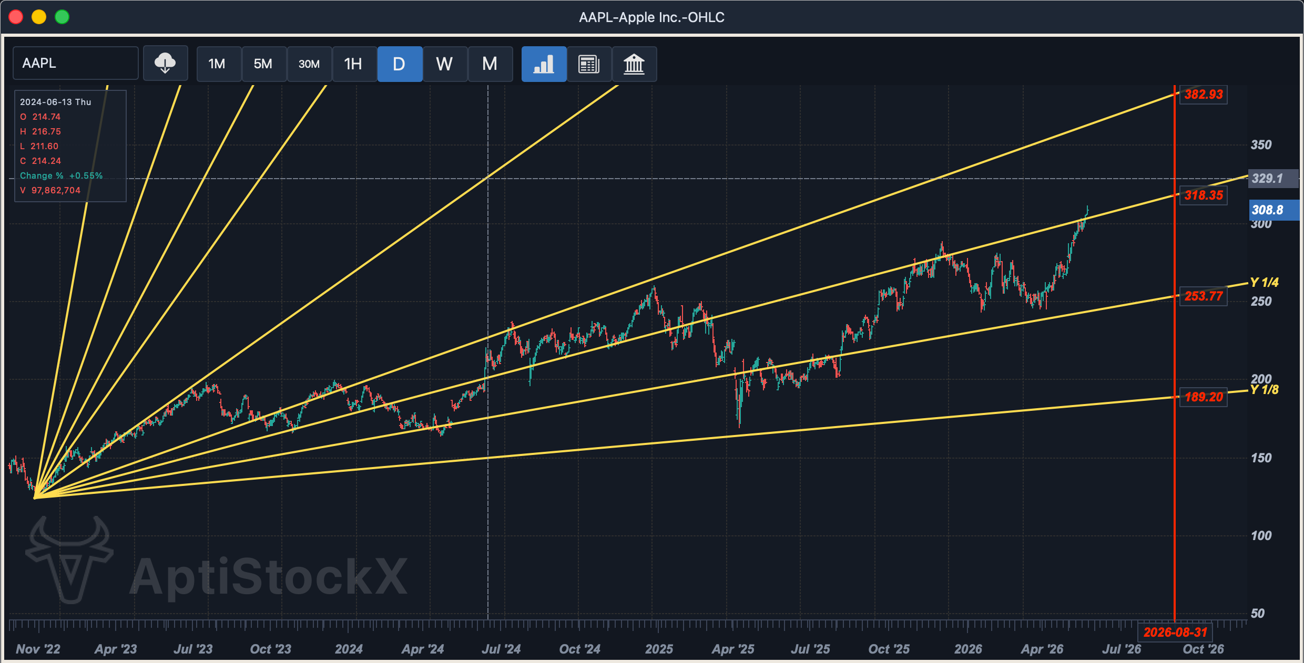The width and height of the screenshot is (1304, 663).
Task: Click the Change % +0.55% readout
Action: pyautogui.click(x=62, y=175)
